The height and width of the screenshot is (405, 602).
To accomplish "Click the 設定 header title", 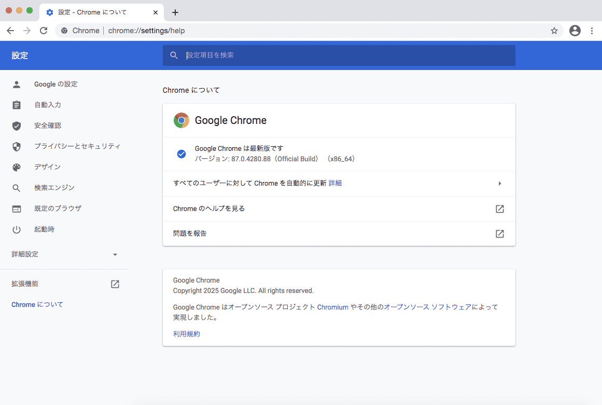I will (20, 55).
